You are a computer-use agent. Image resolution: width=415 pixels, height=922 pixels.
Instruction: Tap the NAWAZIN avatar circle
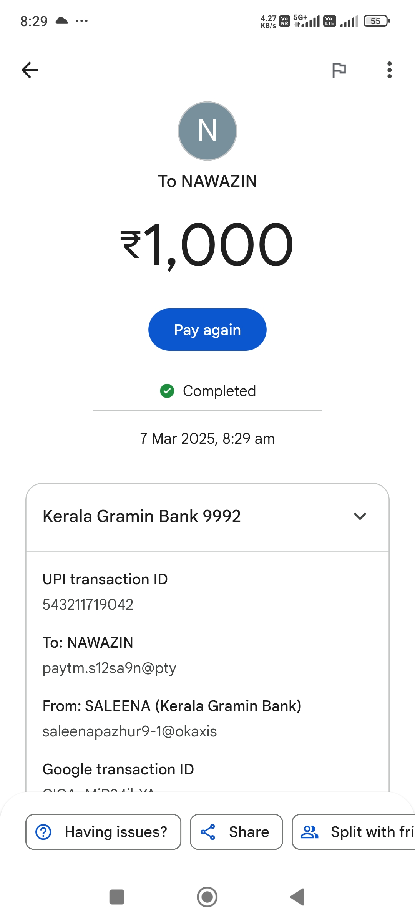coord(207,131)
